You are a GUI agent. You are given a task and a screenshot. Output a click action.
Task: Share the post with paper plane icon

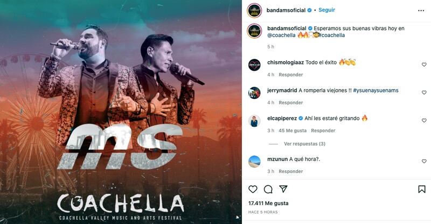283,189
